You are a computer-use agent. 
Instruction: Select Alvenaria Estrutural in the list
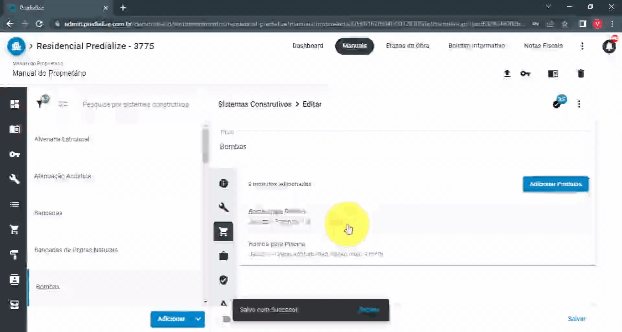pyautogui.click(x=62, y=139)
